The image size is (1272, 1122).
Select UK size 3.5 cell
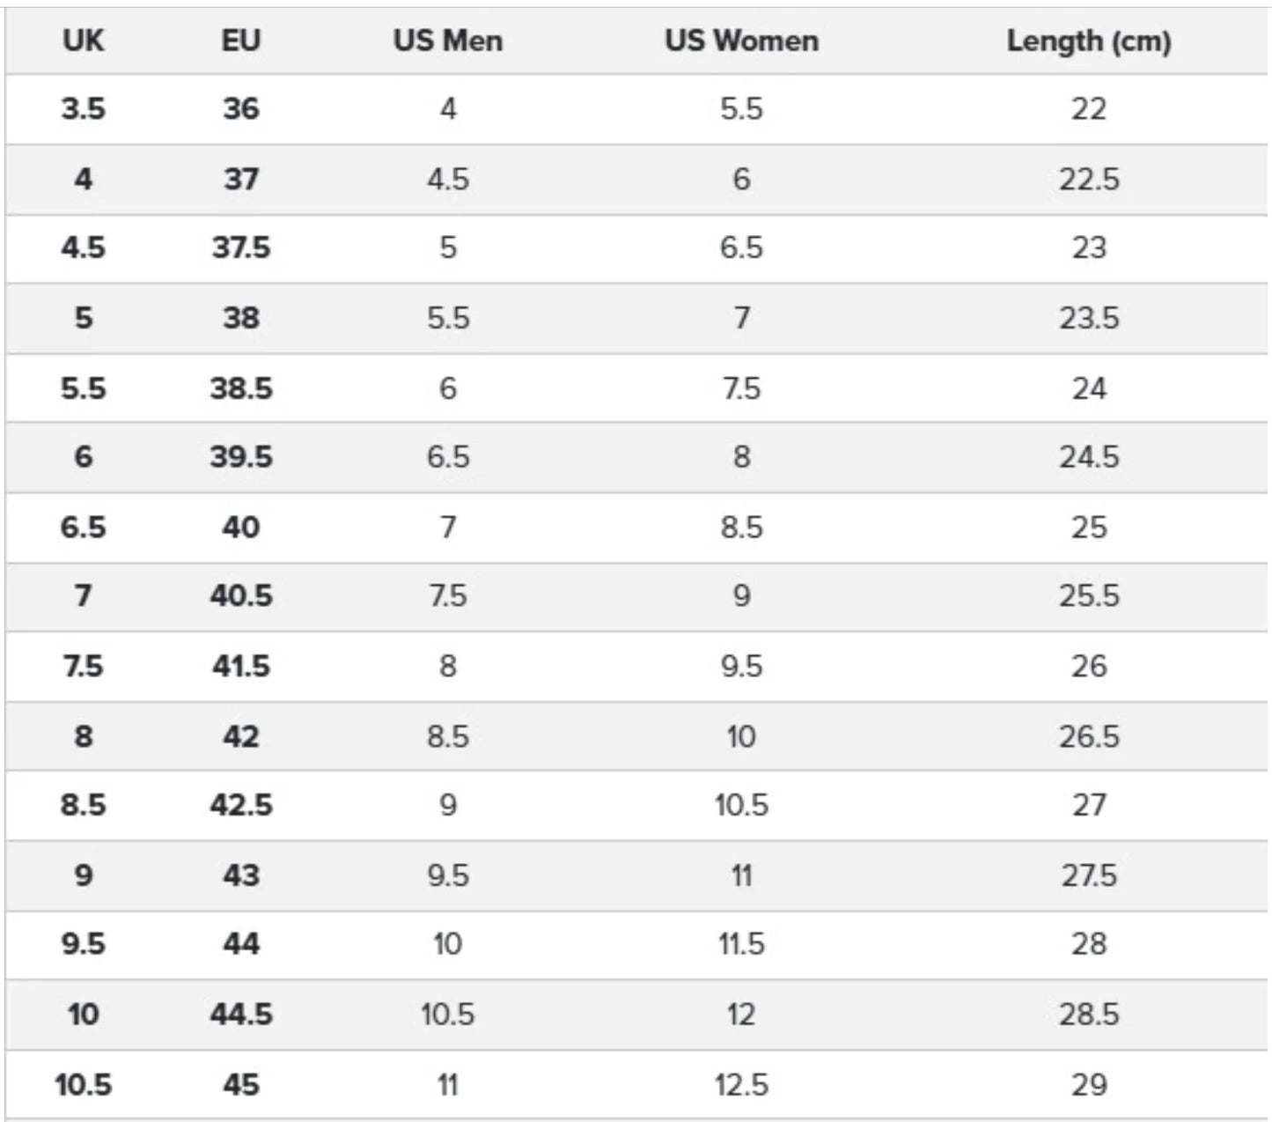click(x=83, y=109)
